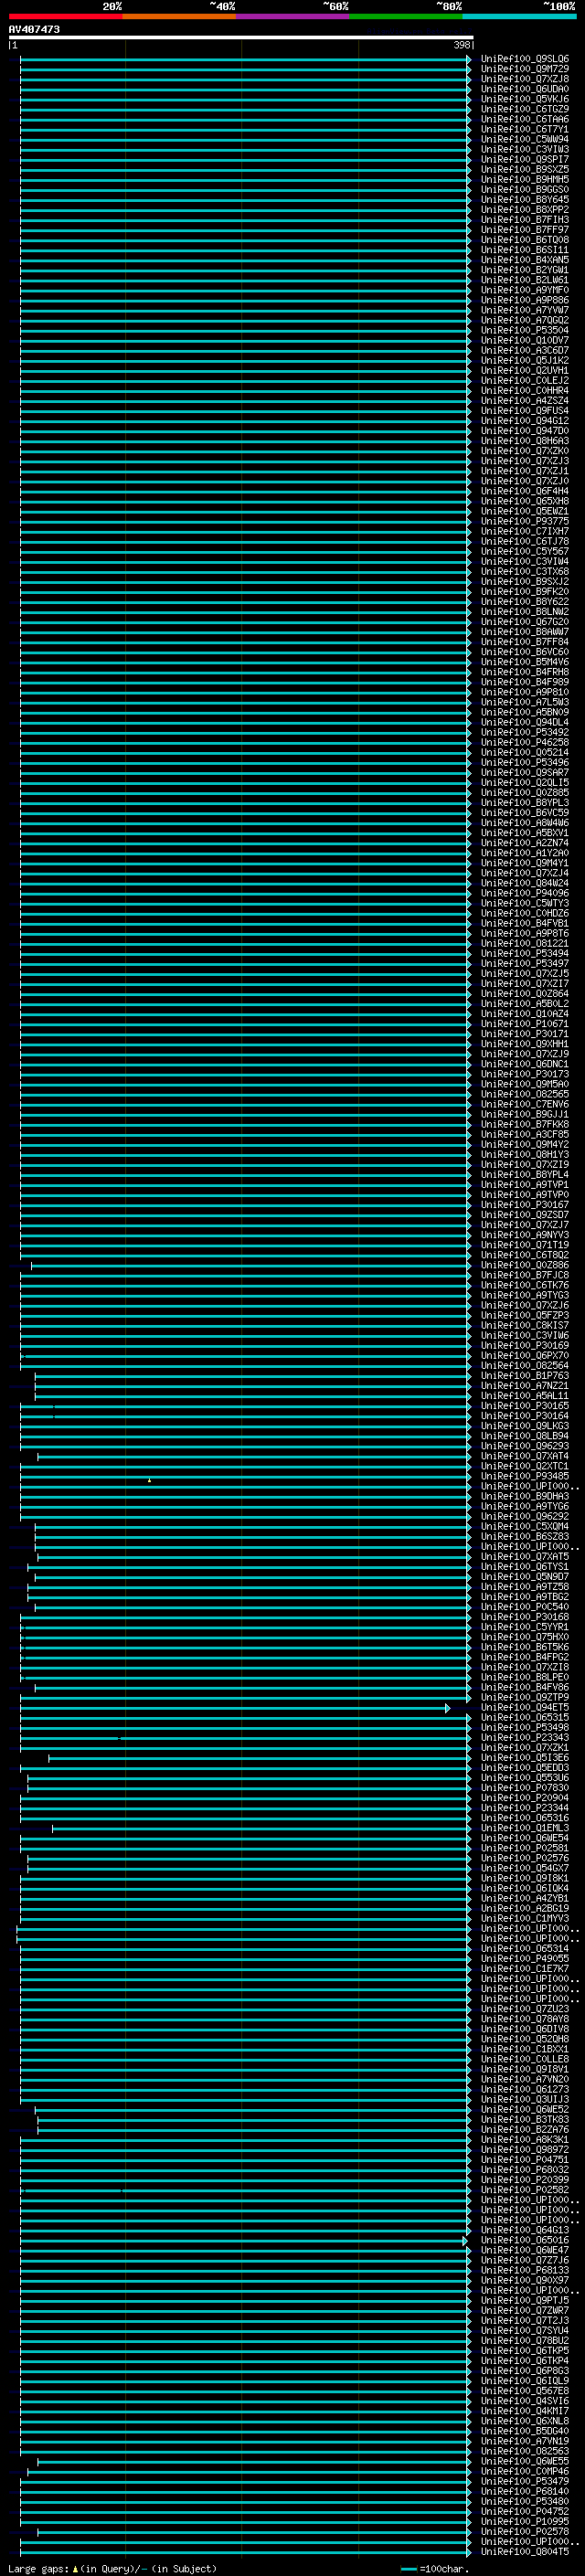Select hit UniRef100_B8Y645
This screenshot has width=585, height=2576.
[x=524, y=199]
